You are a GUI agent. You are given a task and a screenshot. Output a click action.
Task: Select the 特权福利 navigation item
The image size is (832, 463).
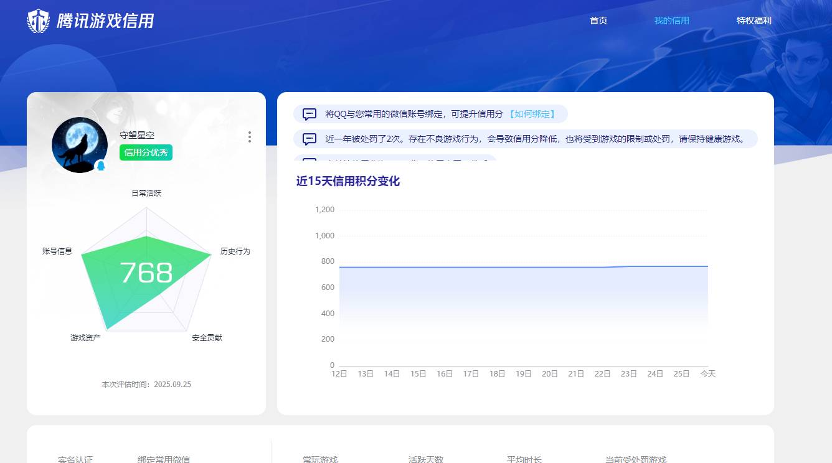754,21
